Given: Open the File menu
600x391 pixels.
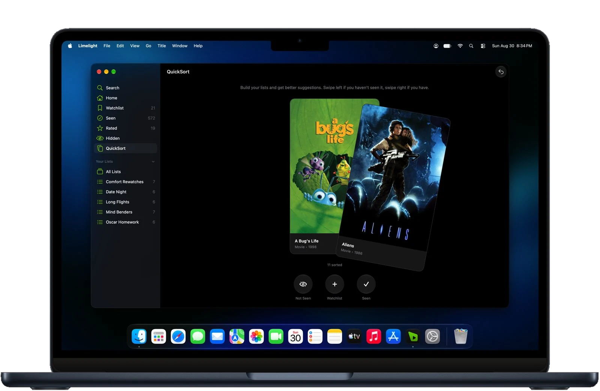Looking at the screenshot, I should coord(107,46).
